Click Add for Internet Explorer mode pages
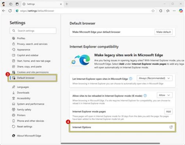 click(168, 112)
